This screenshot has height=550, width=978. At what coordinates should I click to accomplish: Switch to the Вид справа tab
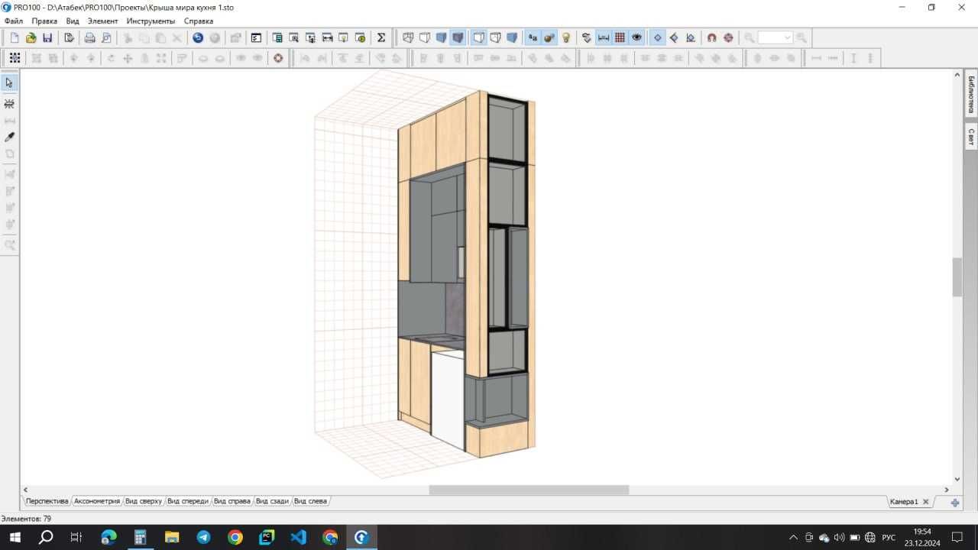(232, 501)
